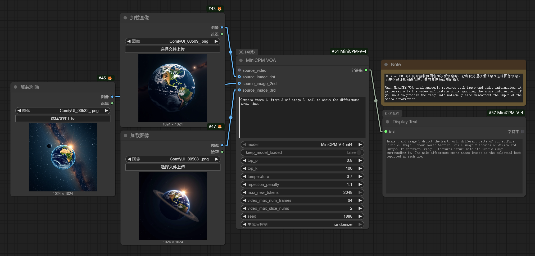This screenshot has width=535, height=256.
Task: Click the #57 MiniCPM-V-4 badge
Action: coord(506,113)
